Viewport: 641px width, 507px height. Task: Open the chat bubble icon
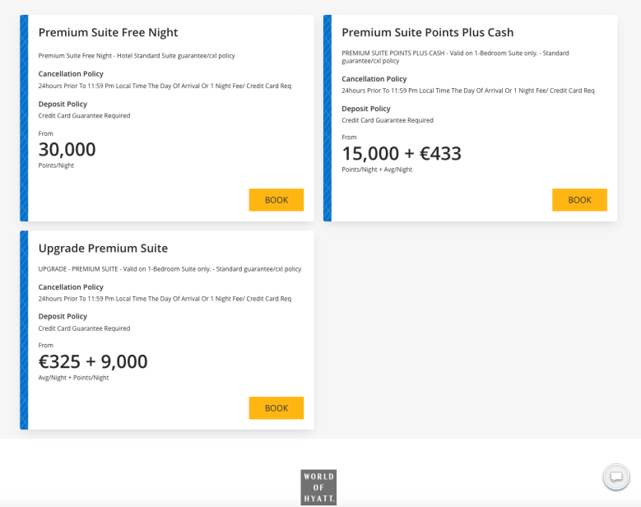(615, 477)
